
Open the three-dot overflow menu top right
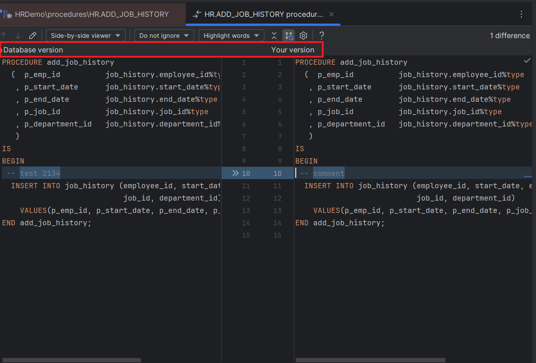tap(521, 14)
